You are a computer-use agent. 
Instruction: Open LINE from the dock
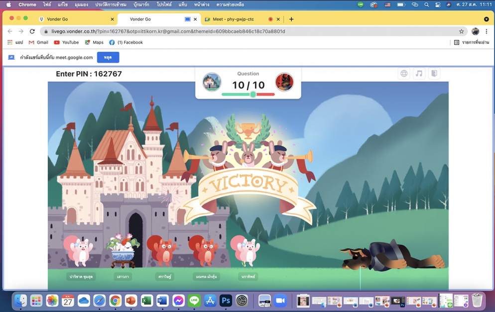coord(194,301)
